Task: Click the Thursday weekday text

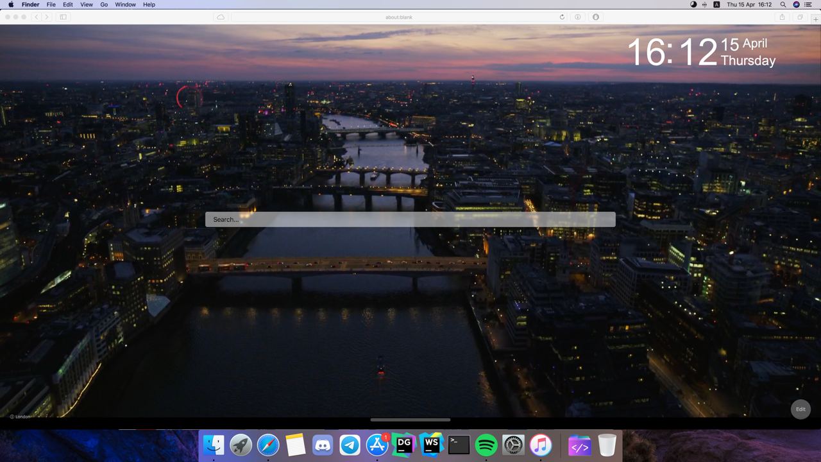Action: pyautogui.click(x=748, y=60)
